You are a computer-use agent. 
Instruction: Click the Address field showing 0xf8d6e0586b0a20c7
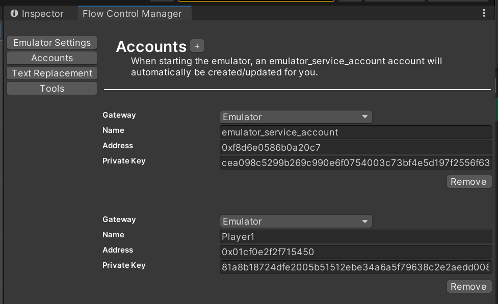355,147
